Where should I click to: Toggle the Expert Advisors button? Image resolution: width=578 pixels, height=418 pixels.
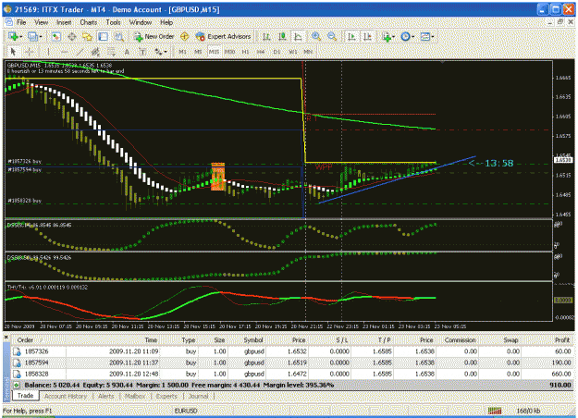[224, 36]
